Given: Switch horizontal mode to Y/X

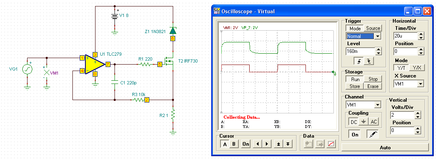Looking at the screenshot, I should point(417,67).
